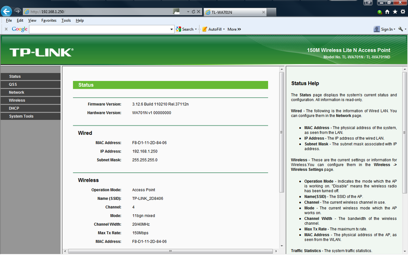Open the QSS sidebar item
This screenshot has height=255, width=408.
[30, 84]
